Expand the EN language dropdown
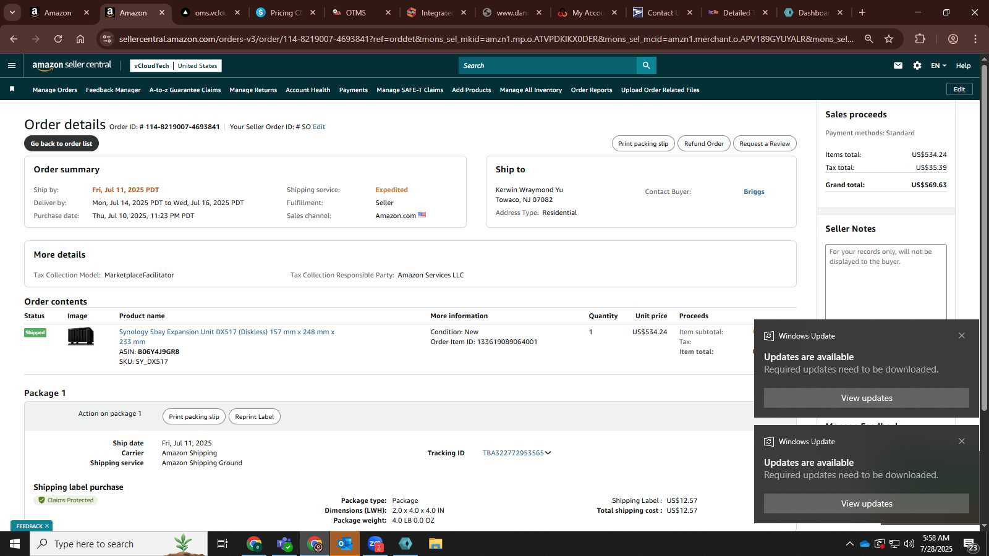Screen dimensions: 989x556 (x=938, y=65)
